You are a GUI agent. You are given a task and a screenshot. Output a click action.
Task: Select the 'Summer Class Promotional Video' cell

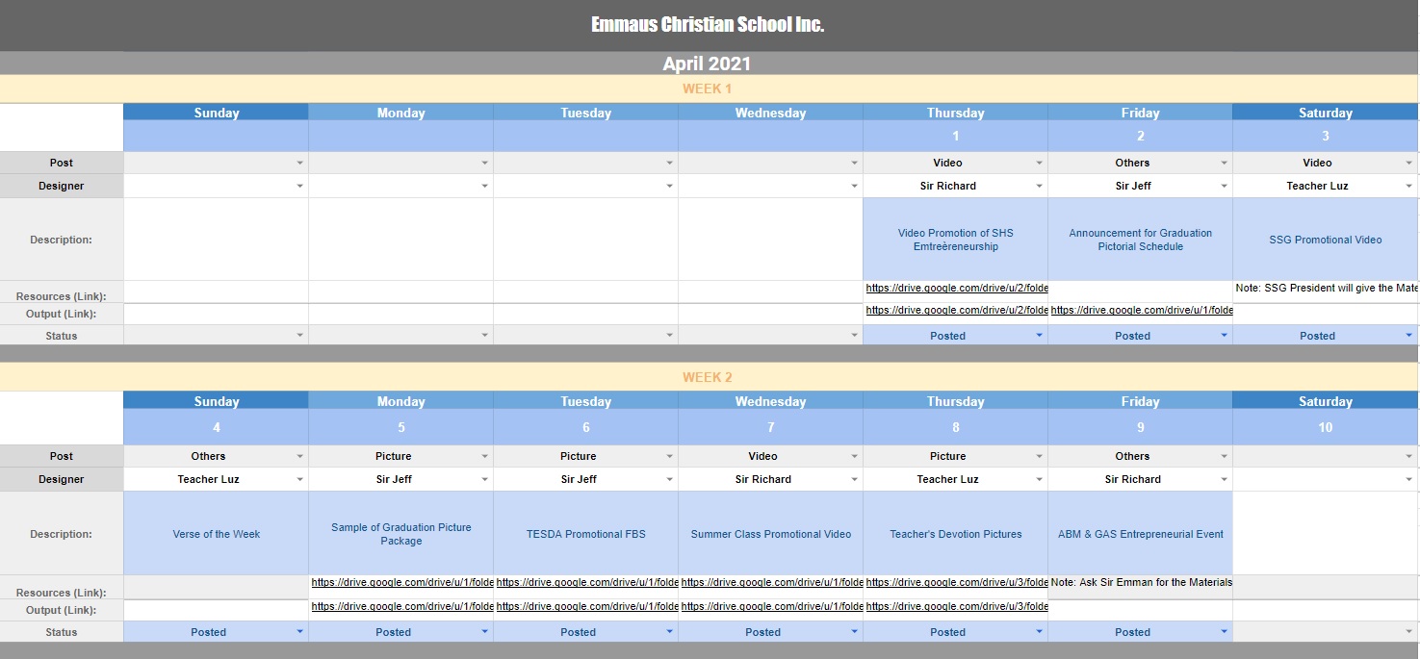point(771,534)
